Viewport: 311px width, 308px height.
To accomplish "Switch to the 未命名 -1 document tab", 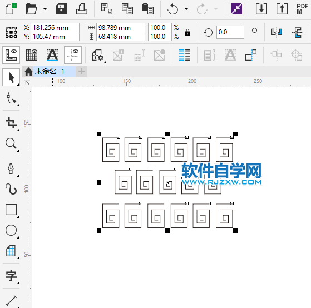I will [x=49, y=71].
